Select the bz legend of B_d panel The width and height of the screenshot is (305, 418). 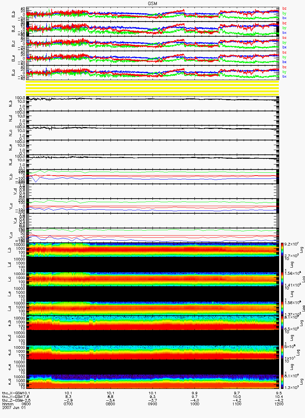(x=284, y=23)
